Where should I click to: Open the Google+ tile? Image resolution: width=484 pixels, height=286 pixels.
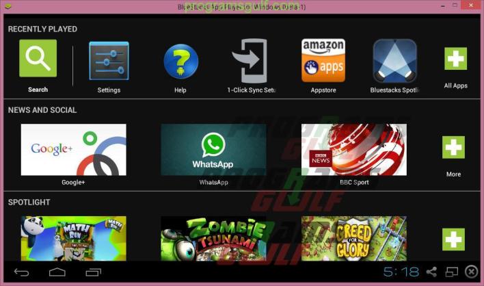[73, 149]
